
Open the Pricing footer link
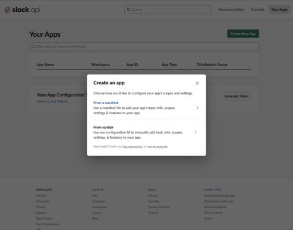(x=40, y=207)
